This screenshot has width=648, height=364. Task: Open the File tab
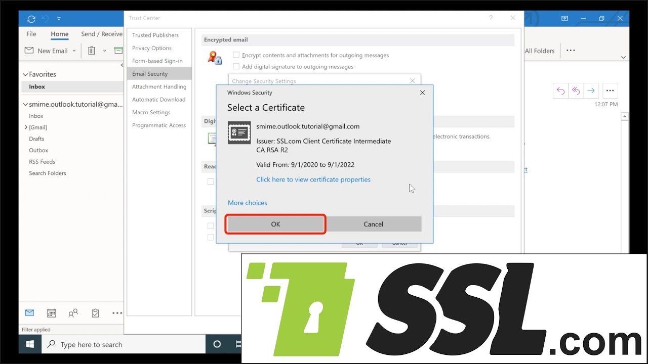coord(31,34)
